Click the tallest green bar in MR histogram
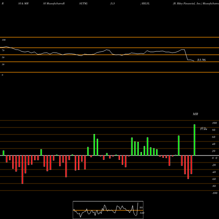Image resolution: width=219 pixels, height=219 pixels. click(194, 140)
